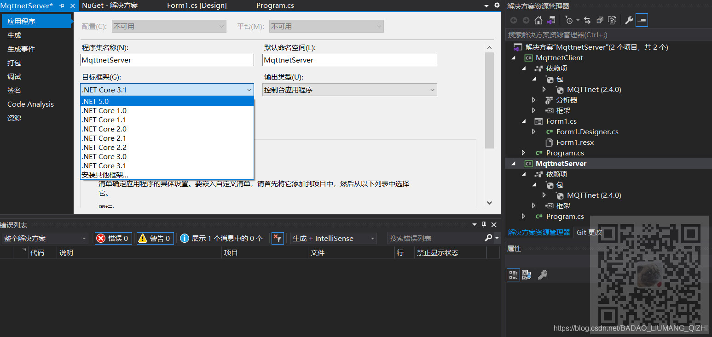Screen dimensions: 712x337
Task: Click the Switch Views icon in Solution Explorer
Action: [550, 20]
